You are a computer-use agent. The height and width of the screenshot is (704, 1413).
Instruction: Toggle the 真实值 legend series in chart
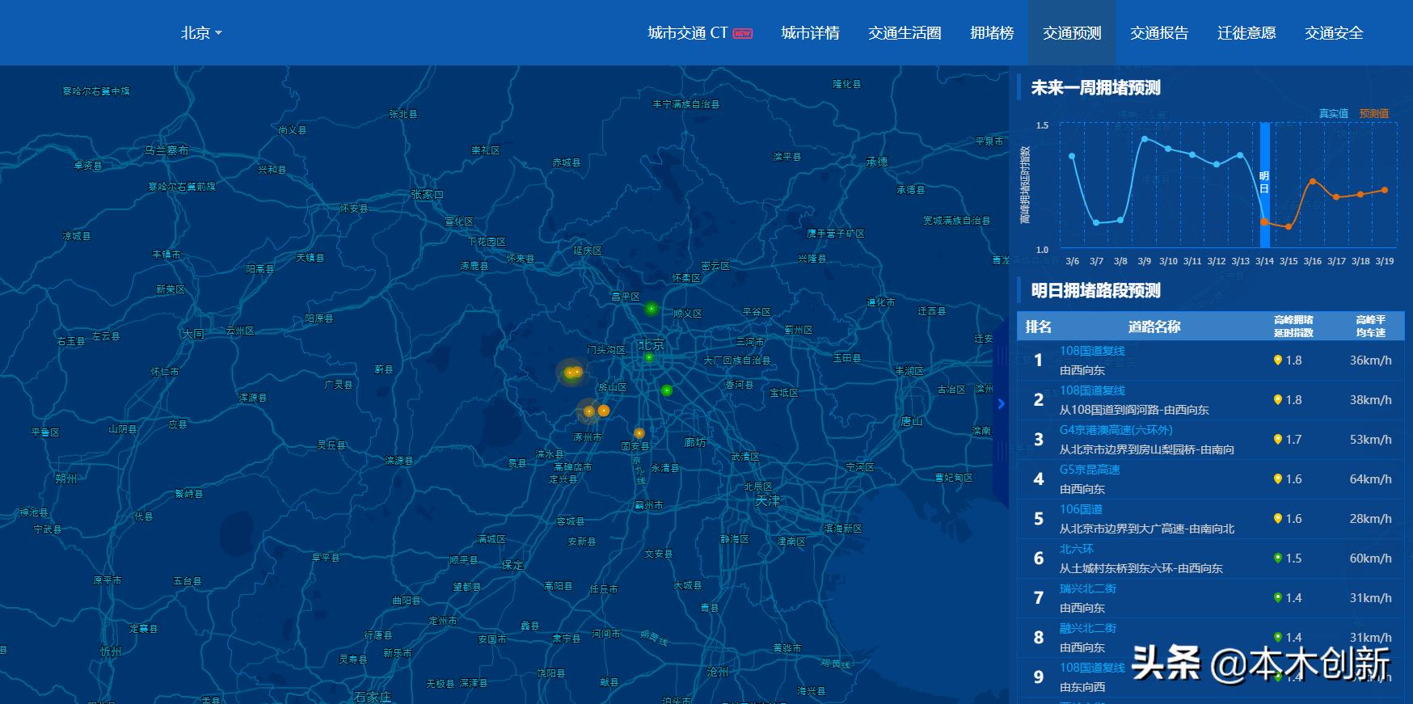pyautogui.click(x=1333, y=114)
